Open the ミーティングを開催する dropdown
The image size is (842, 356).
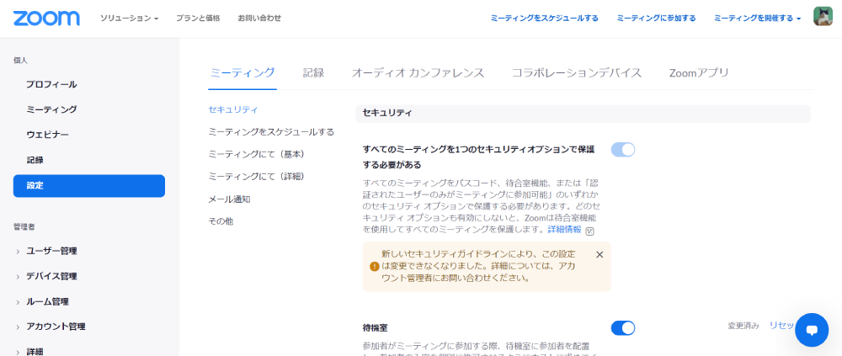pos(757,19)
